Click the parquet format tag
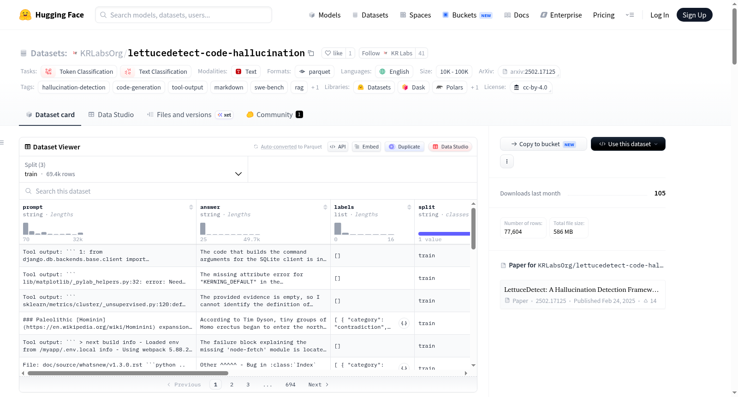The image size is (738, 397). [315, 71]
